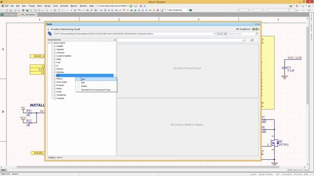Click the Instruments status bar button
314x176 pixels.
coord(287,175)
